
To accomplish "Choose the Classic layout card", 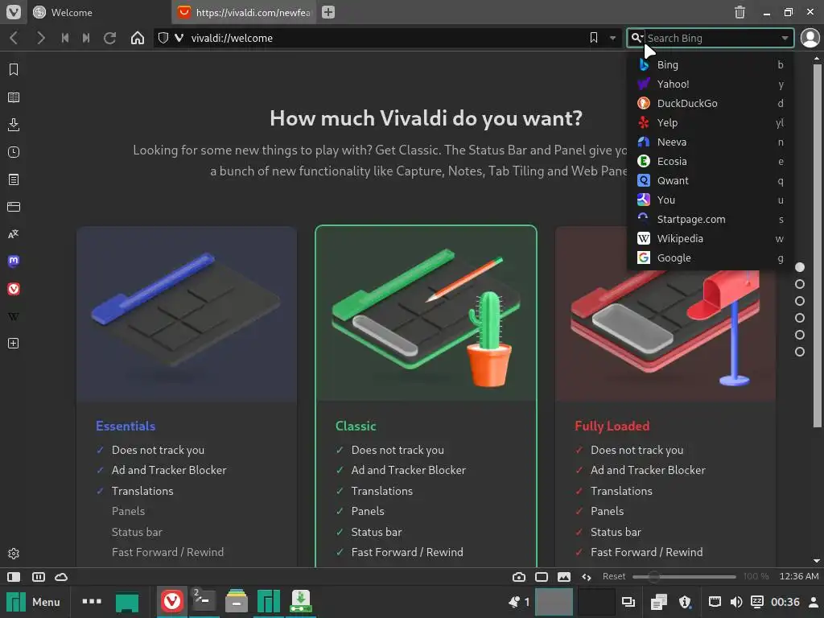I will point(426,396).
